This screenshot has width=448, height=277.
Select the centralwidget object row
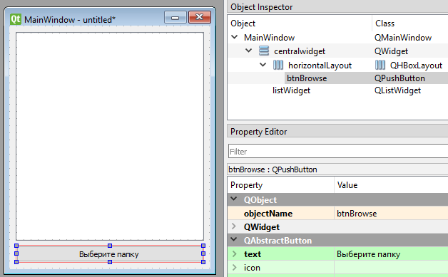pos(300,51)
